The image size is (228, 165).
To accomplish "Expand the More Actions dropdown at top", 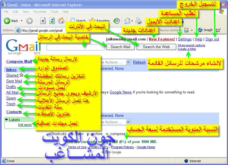I will (128, 62).
